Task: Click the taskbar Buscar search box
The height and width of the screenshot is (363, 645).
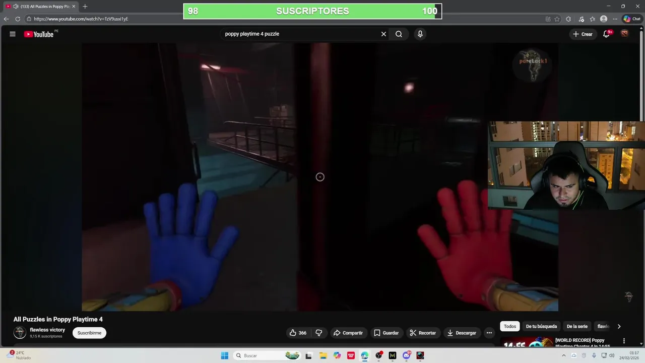Action: (x=268, y=355)
